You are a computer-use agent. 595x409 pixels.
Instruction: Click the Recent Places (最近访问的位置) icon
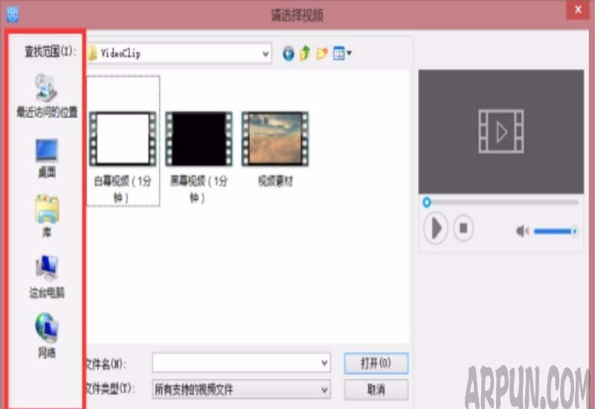point(46,89)
